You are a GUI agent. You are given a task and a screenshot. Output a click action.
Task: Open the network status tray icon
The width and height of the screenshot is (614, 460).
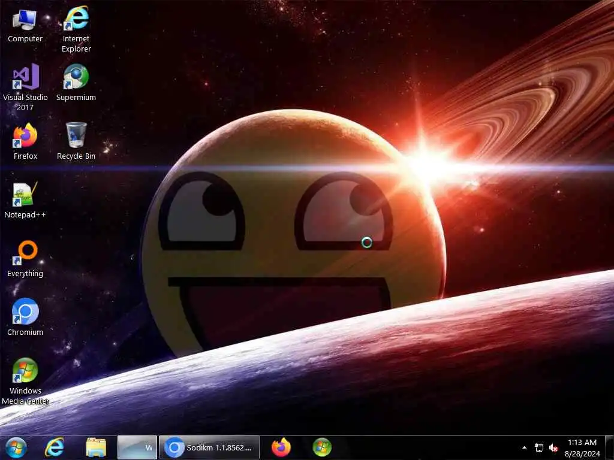(x=539, y=448)
